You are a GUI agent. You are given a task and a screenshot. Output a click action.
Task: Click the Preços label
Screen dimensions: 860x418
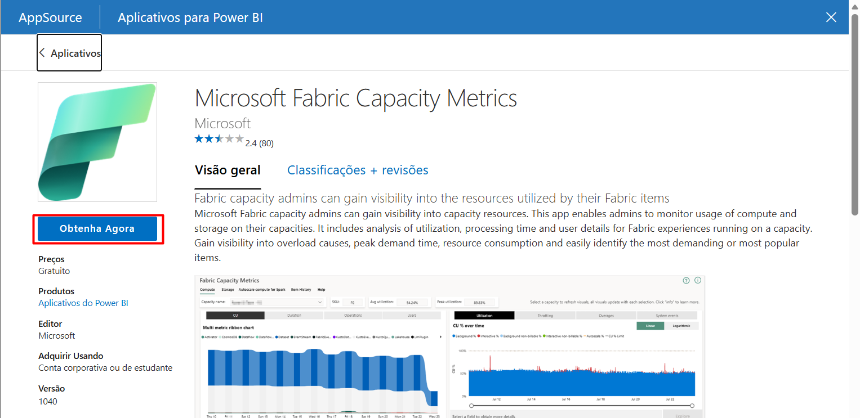click(x=51, y=259)
